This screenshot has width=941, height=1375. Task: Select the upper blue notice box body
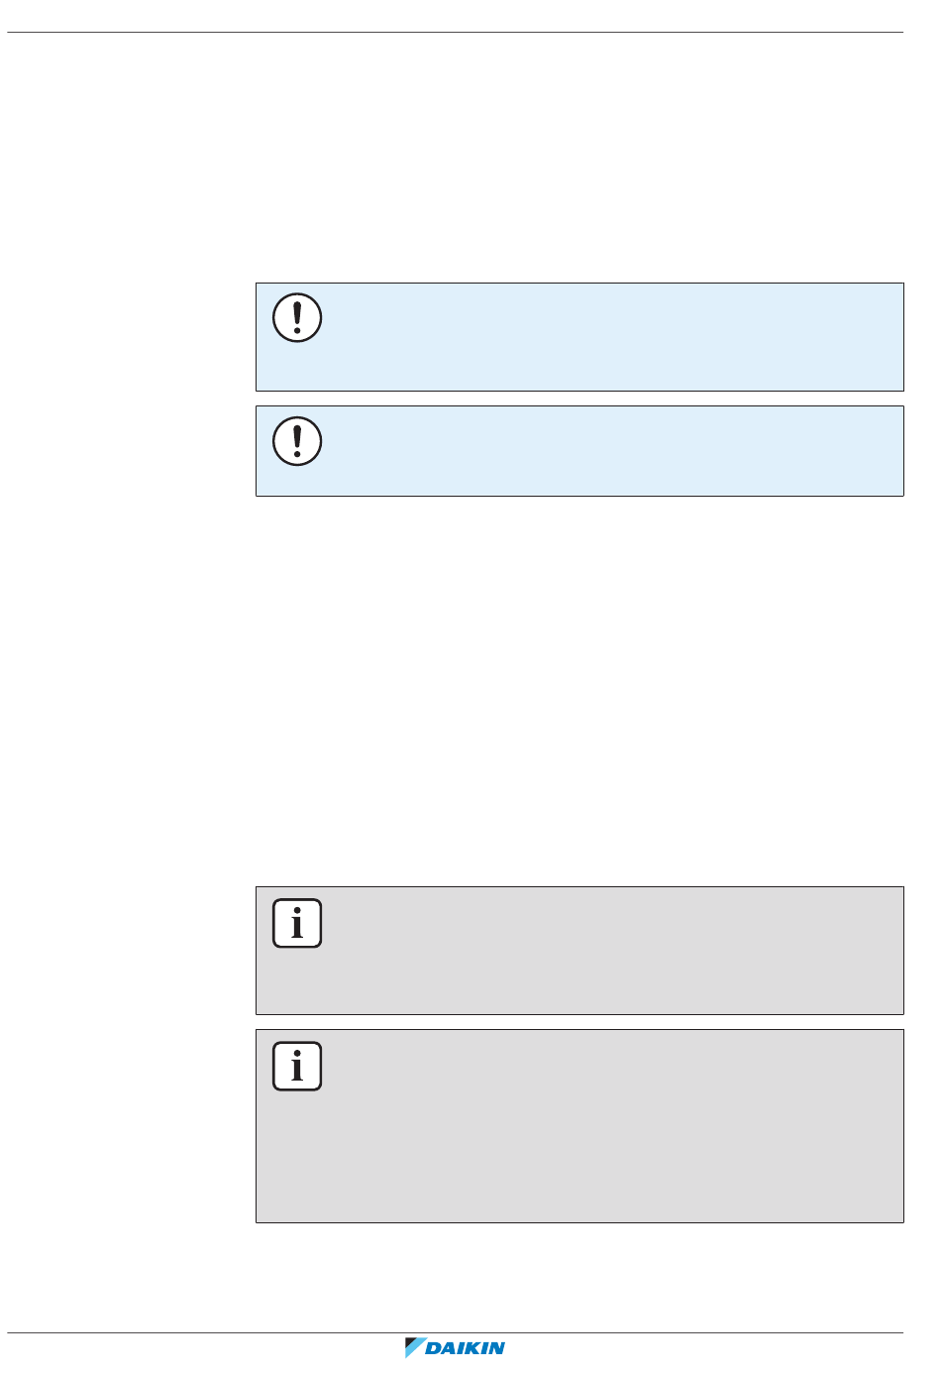pos(579,337)
